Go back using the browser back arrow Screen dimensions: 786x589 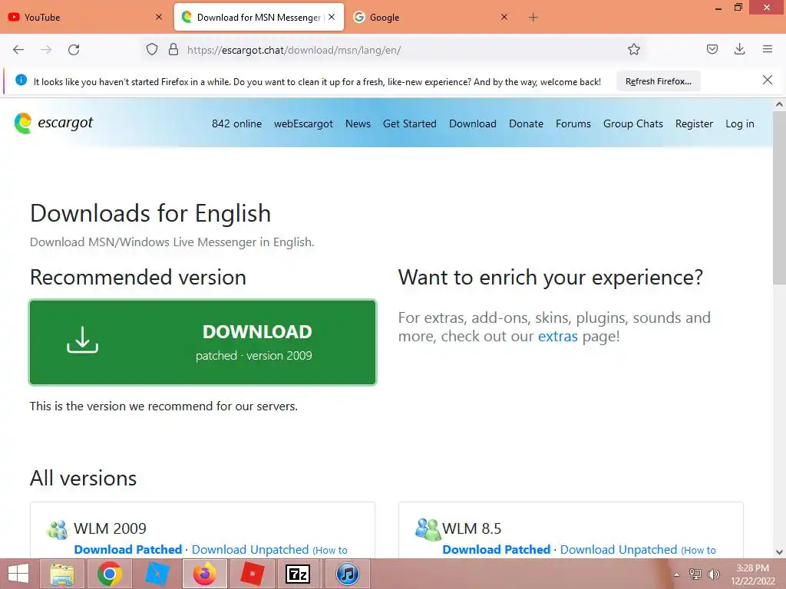point(18,50)
